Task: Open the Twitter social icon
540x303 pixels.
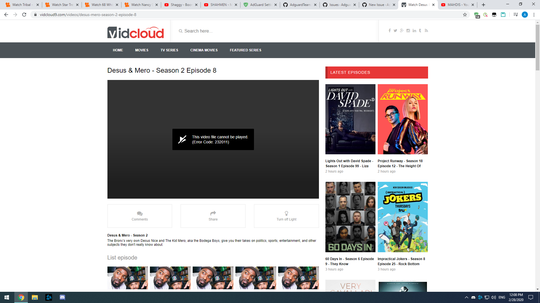Action: coord(395,31)
